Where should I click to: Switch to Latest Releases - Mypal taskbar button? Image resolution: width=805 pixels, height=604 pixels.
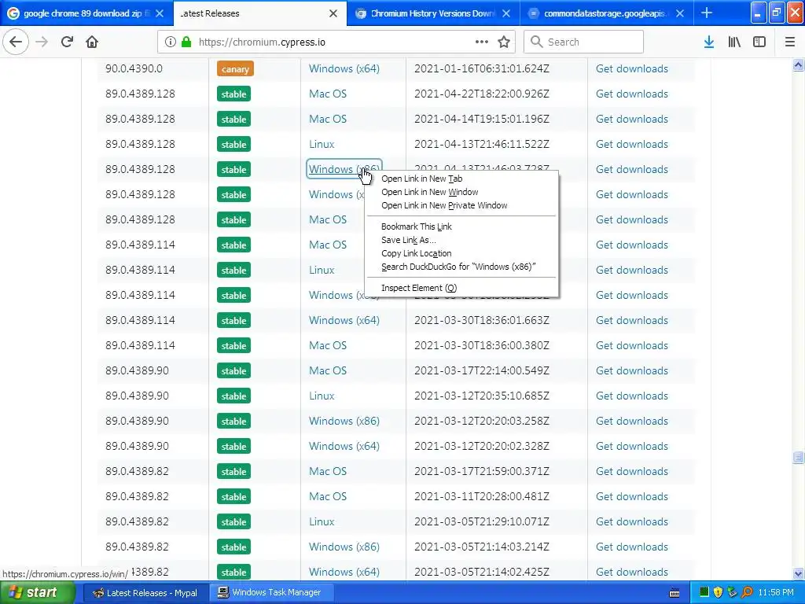pos(145,593)
